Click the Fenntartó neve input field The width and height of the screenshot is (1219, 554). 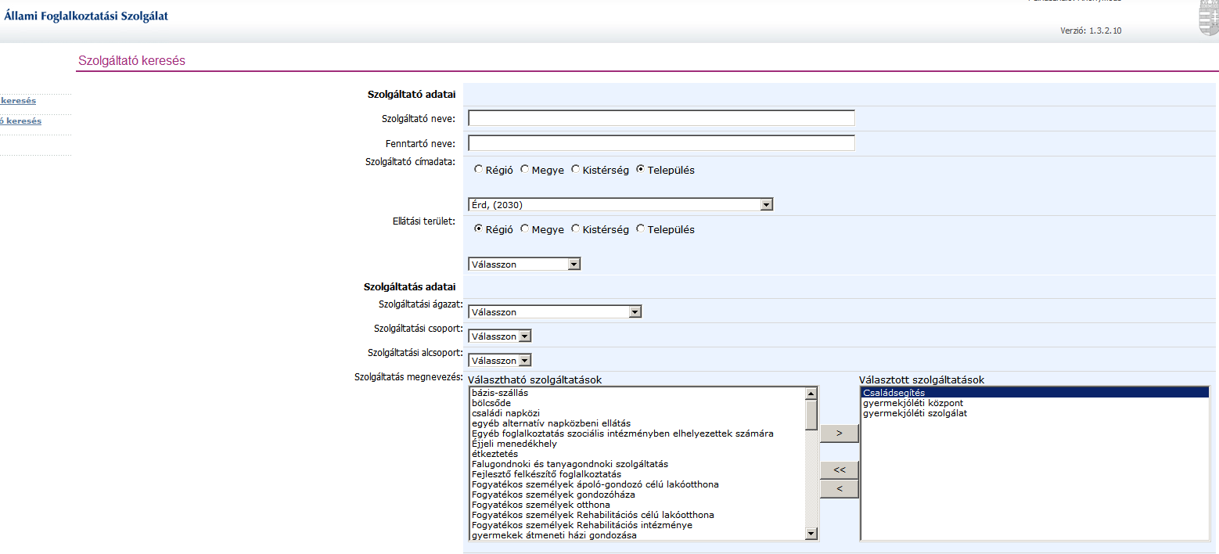[661, 142]
